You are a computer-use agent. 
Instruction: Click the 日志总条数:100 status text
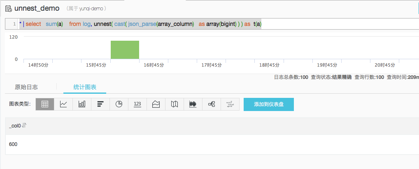(x=291, y=77)
